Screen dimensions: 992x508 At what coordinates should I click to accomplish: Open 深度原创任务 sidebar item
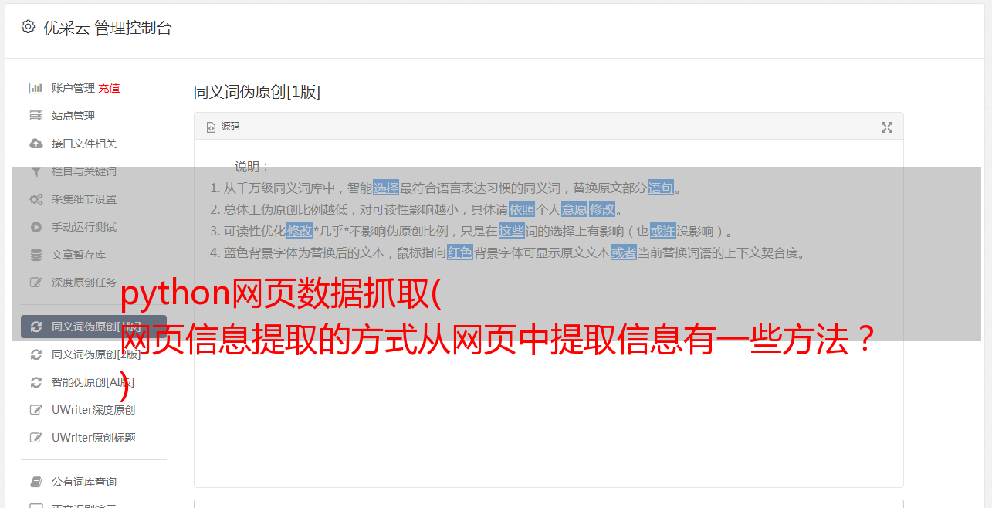point(84,283)
